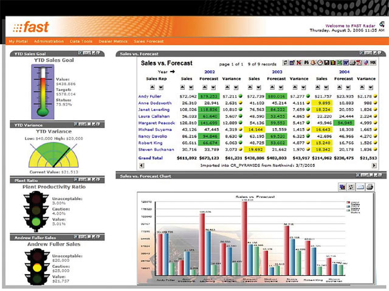Click the refresh icon above the bar chart
The height and width of the screenshot is (291, 389).
[351, 187]
